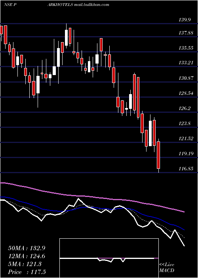Image resolution: width=198 pixels, height=278 pixels.
Task: Click the 116.85 price level label
Action: (x=186, y=169)
